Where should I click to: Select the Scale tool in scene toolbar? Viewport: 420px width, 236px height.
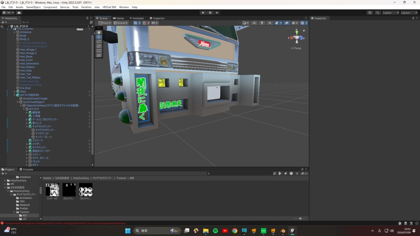tap(99, 46)
